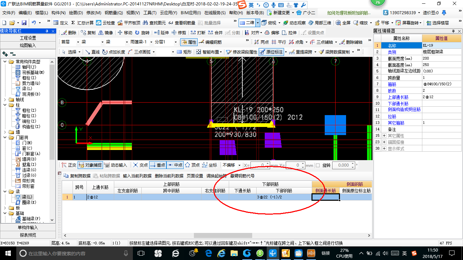This screenshot has height=260, width=463.
Task: Click 工程设置 navigation button
Action: coord(27,38)
